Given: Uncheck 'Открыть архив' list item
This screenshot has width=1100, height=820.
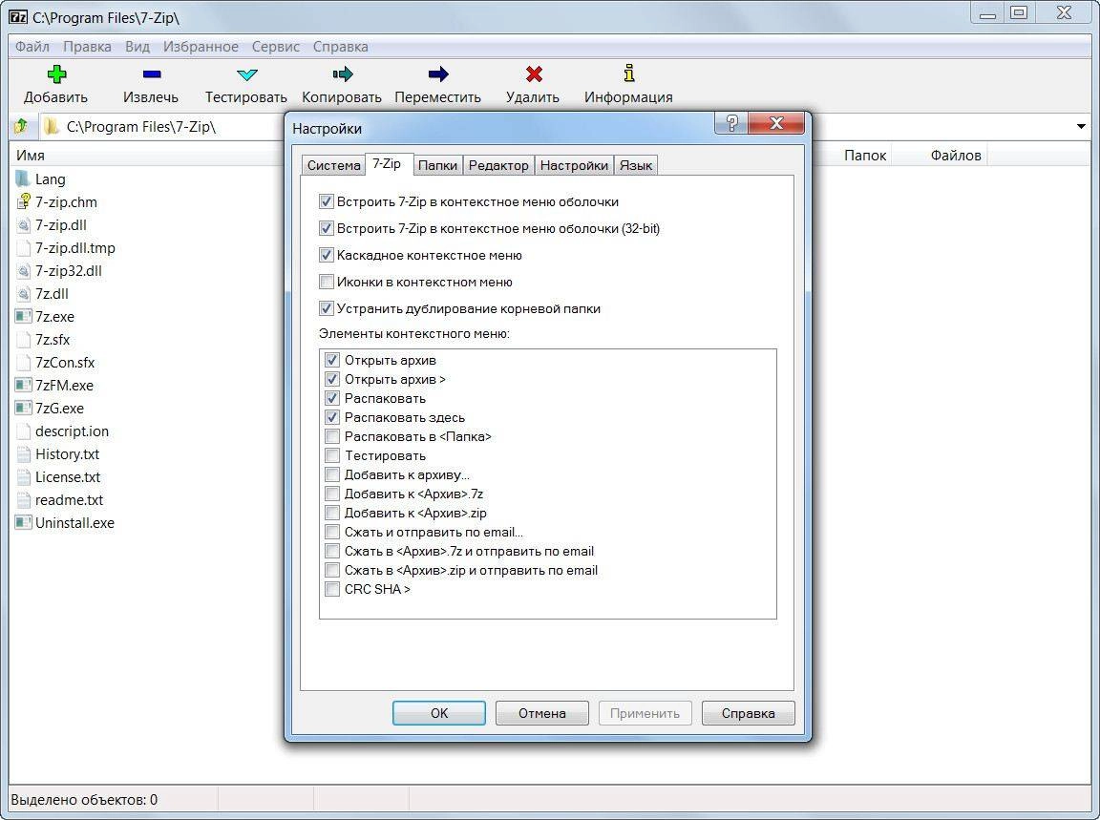Looking at the screenshot, I should point(332,361).
